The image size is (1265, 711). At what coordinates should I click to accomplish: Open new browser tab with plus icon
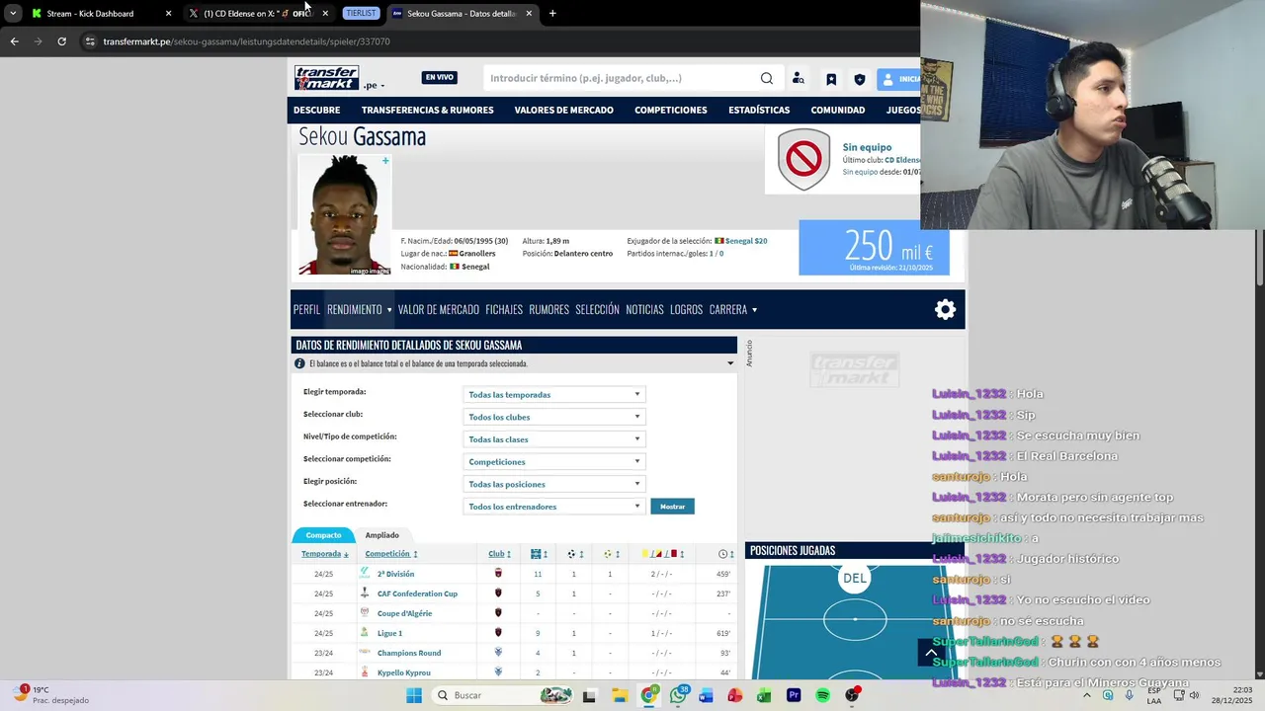tap(552, 14)
